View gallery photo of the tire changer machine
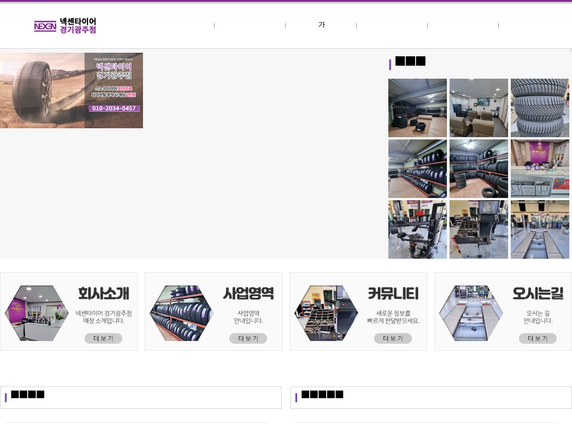This screenshot has height=429, width=572. 417,229
